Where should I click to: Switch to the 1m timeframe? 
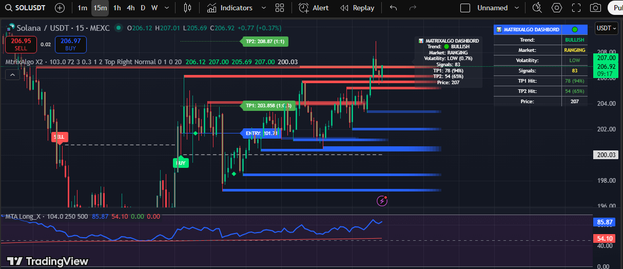[x=82, y=8]
